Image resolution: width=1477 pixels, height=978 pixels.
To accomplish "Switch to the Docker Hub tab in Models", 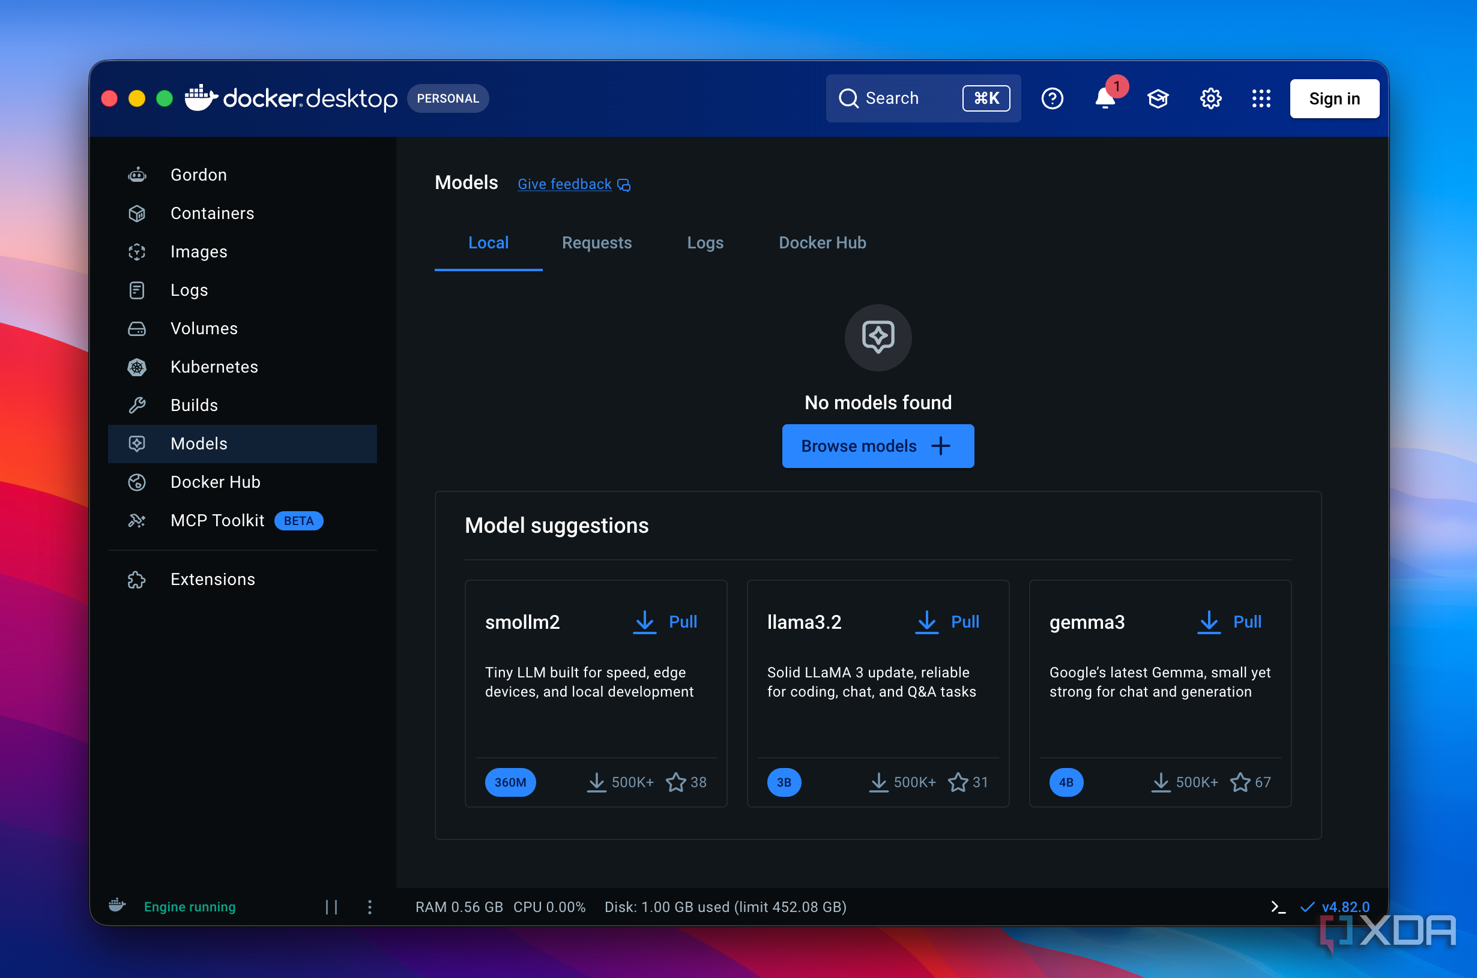I will (822, 243).
